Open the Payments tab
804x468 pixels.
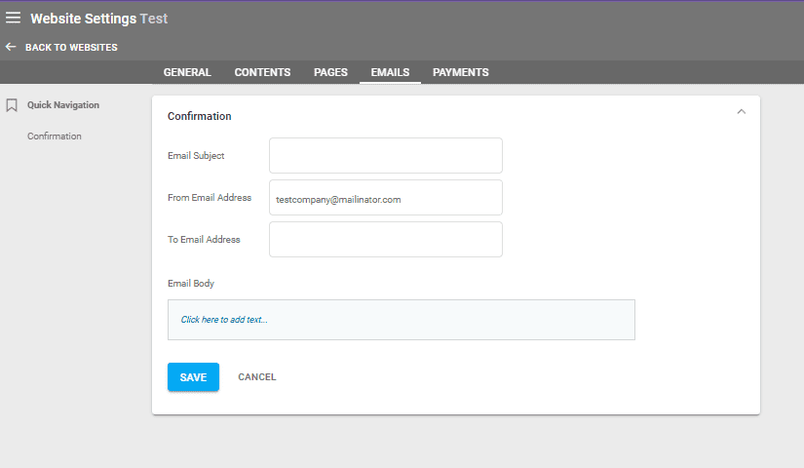point(460,72)
